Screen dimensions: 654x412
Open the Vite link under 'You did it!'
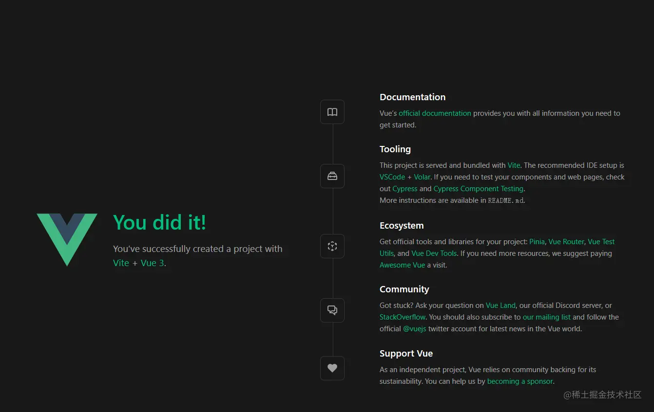tap(121, 263)
